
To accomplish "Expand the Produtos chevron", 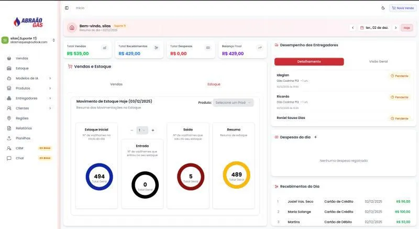I will pyautogui.click(x=50, y=88).
